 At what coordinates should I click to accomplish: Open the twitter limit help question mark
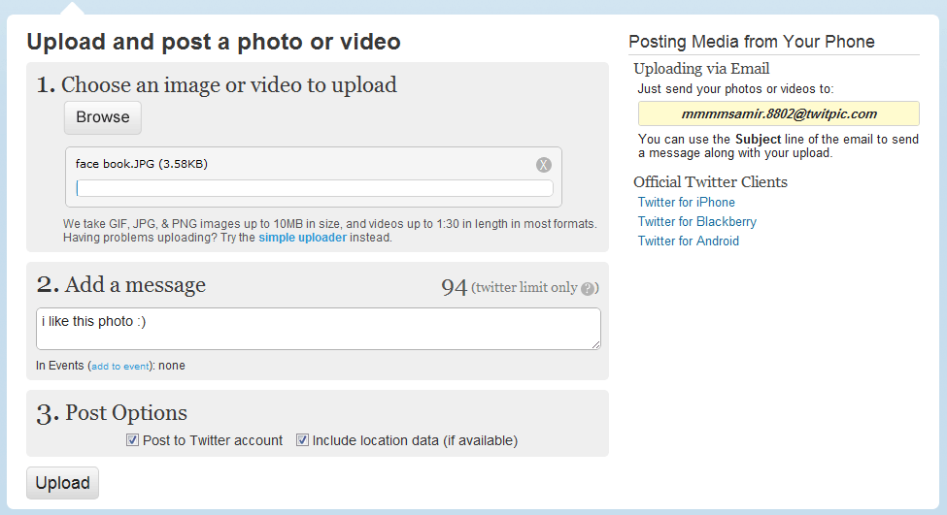tap(588, 289)
